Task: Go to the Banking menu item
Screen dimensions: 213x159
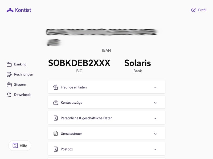Action: coord(20,64)
